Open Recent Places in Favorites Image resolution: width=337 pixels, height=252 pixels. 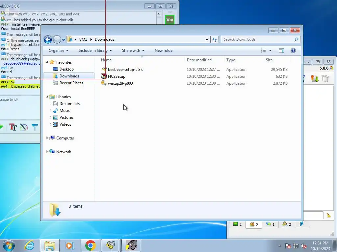pyautogui.click(x=71, y=83)
